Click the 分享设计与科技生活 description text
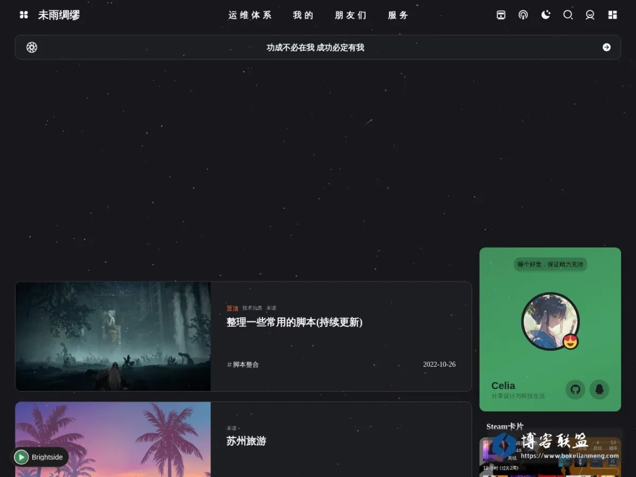Image resolution: width=636 pixels, height=477 pixels. 518,396
